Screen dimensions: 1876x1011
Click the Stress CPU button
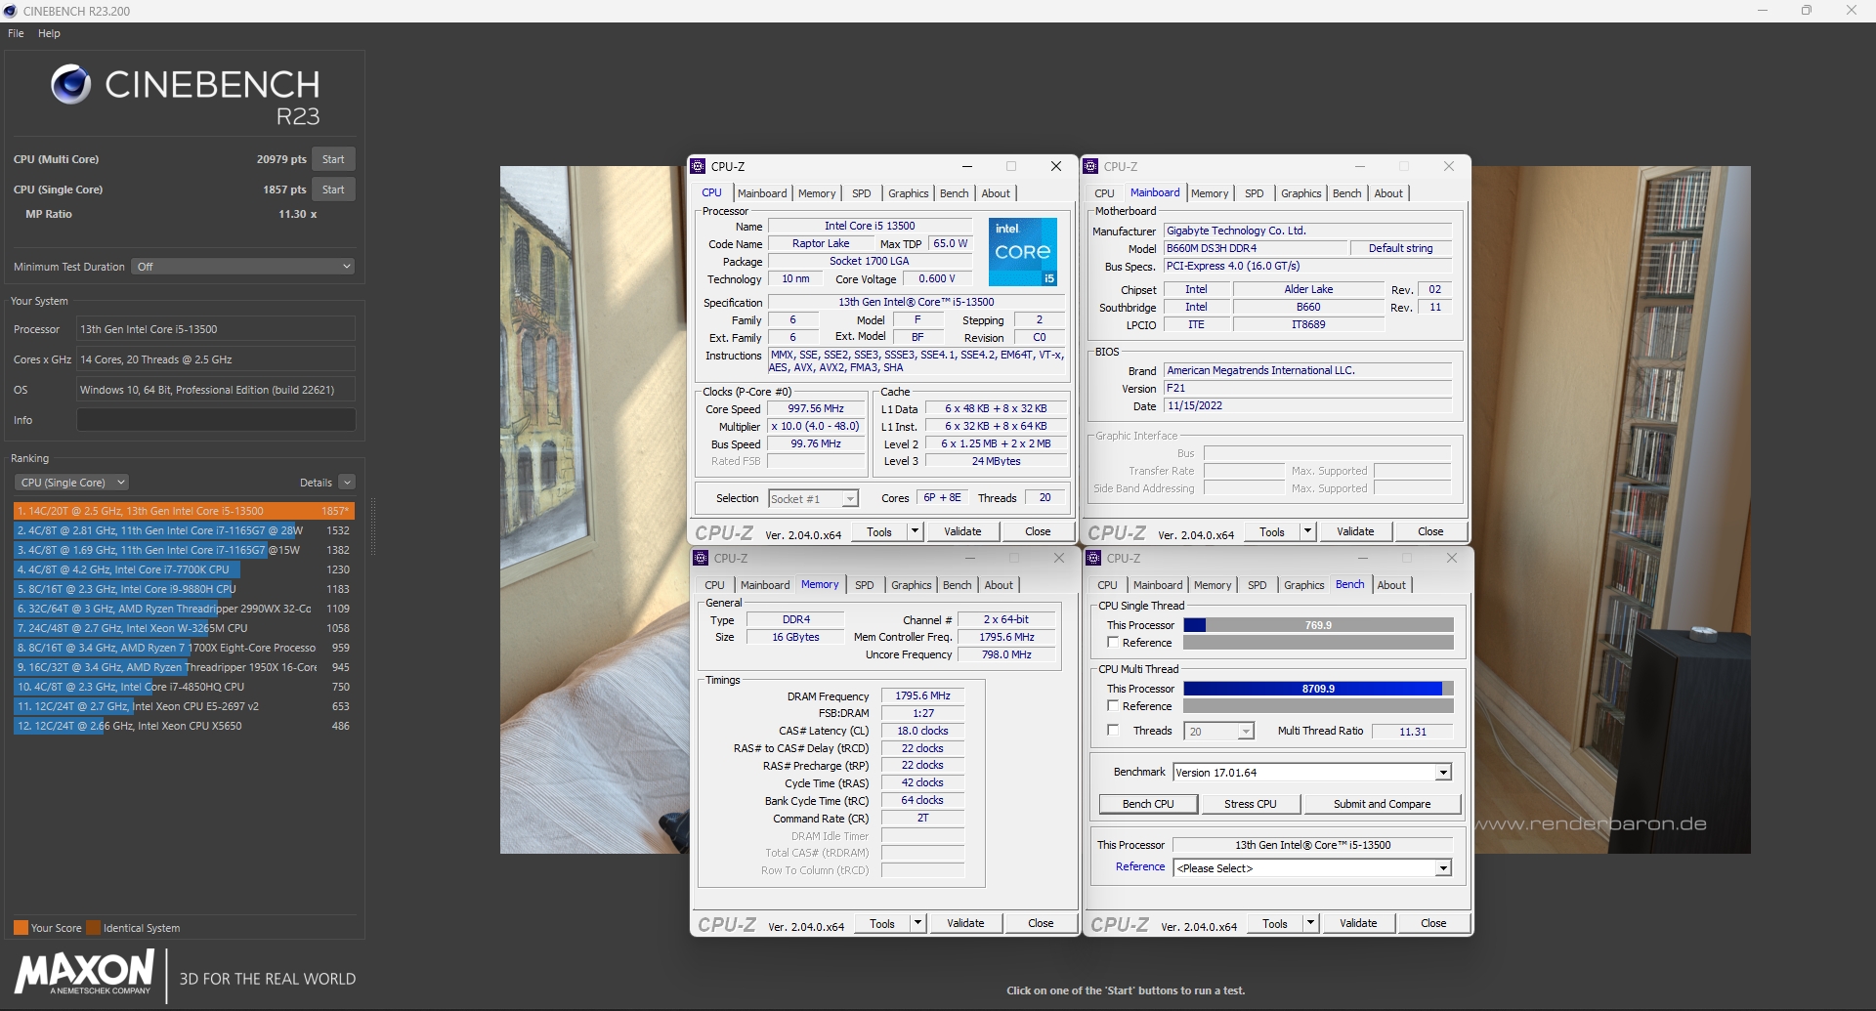point(1251,804)
